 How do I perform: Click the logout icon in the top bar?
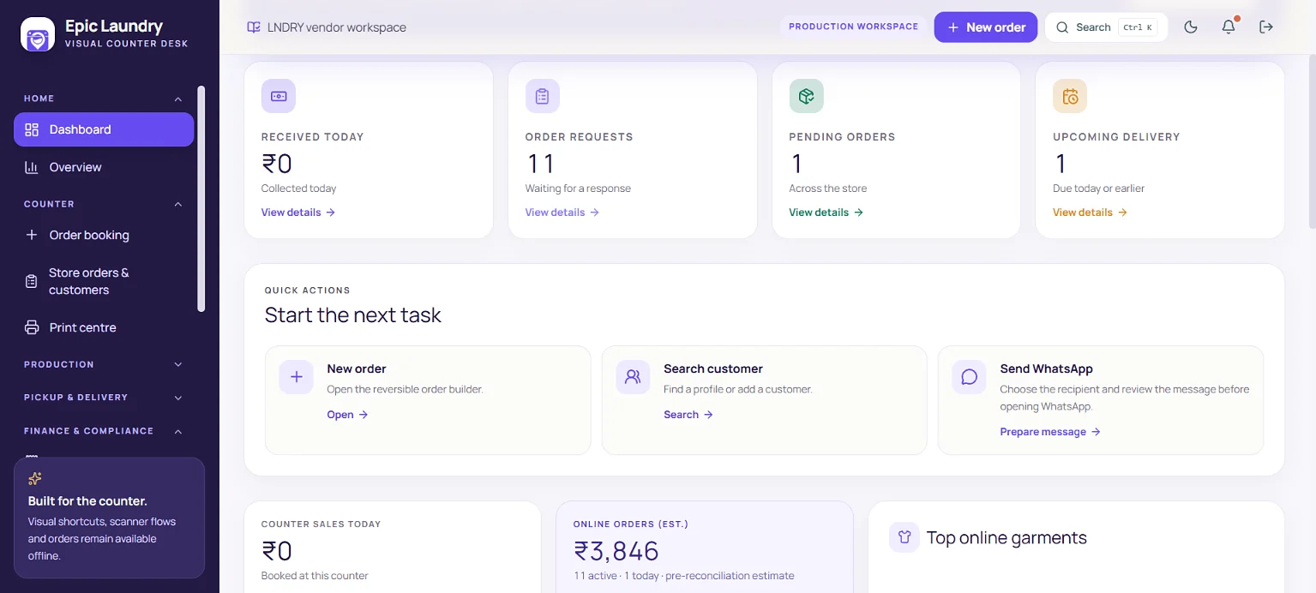(x=1266, y=27)
